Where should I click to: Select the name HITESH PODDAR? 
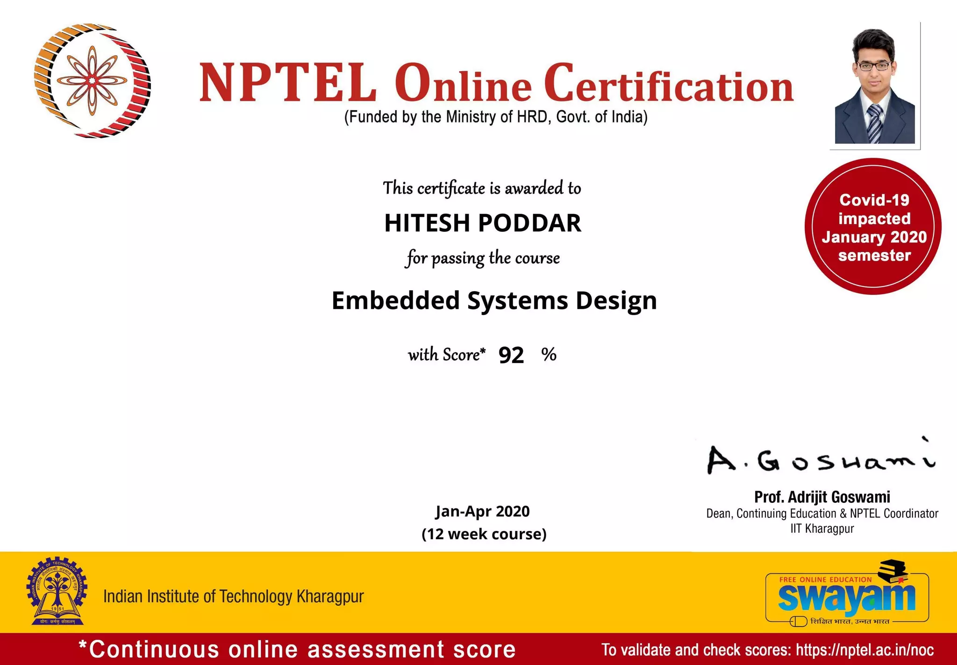click(483, 223)
